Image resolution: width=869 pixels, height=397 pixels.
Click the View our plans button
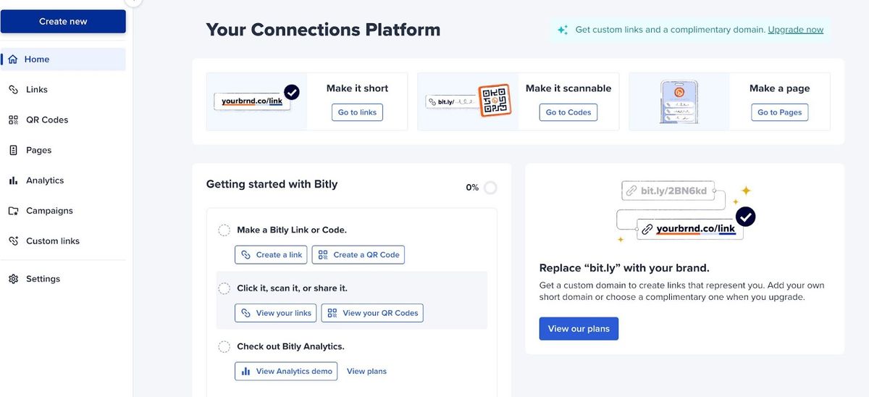[579, 329]
